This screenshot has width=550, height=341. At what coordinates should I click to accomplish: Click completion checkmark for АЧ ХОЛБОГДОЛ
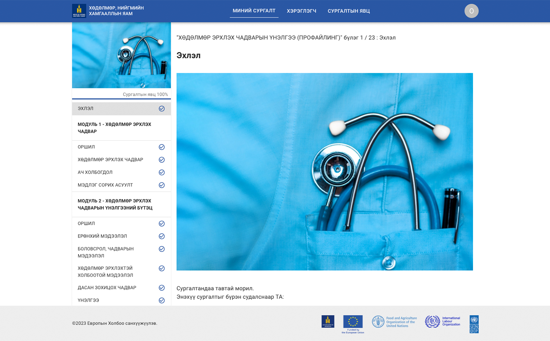(161, 173)
